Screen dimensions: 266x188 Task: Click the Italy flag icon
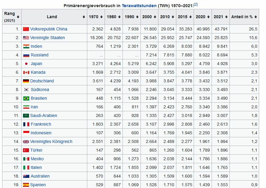pyautogui.click(x=26, y=167)
